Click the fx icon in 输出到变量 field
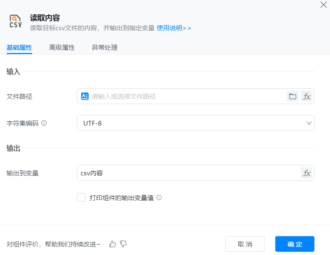The height and width of the screenshot is (255, 330). pyautogui.click(x=307, y=173)
